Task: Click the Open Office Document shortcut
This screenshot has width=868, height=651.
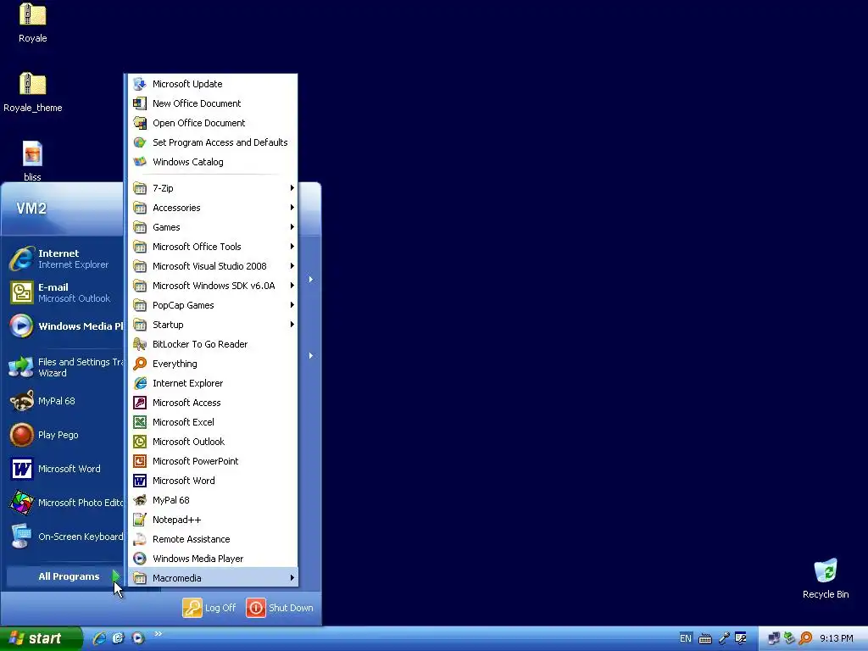Action: pyautogui.click(x=213, y=123)
